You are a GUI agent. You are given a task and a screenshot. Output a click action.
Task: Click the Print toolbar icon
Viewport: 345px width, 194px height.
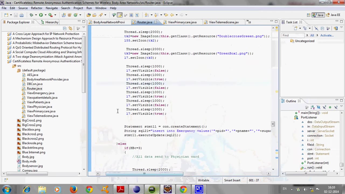[x=22, y=15]
